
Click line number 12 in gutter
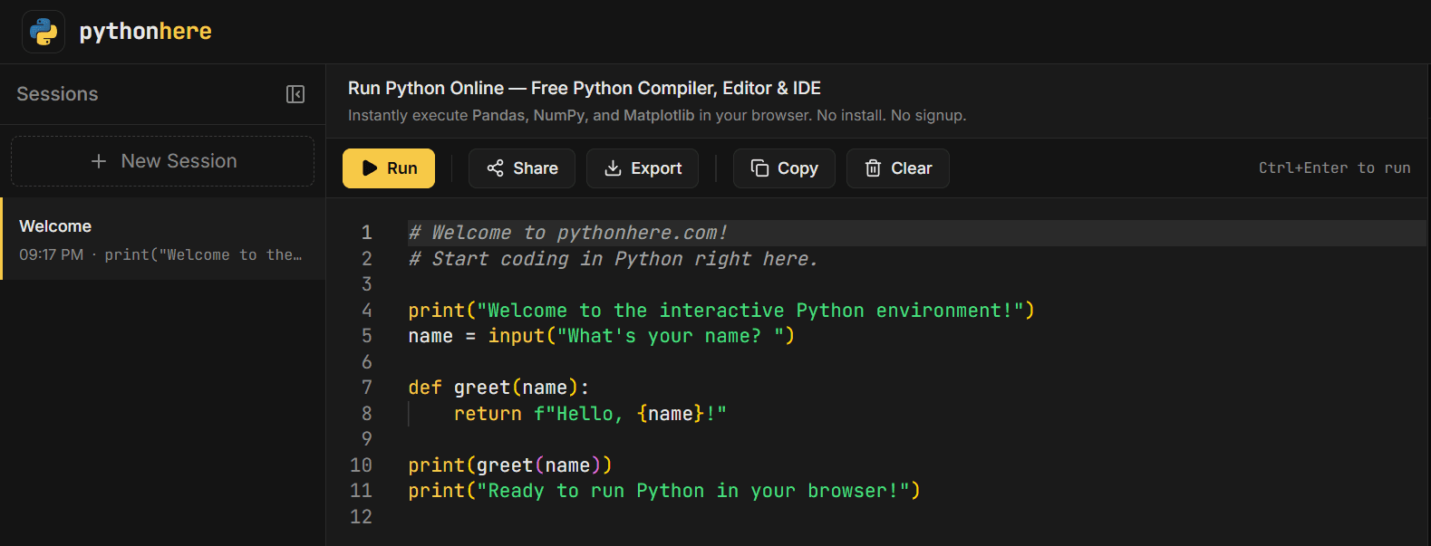tap(361, 517)
